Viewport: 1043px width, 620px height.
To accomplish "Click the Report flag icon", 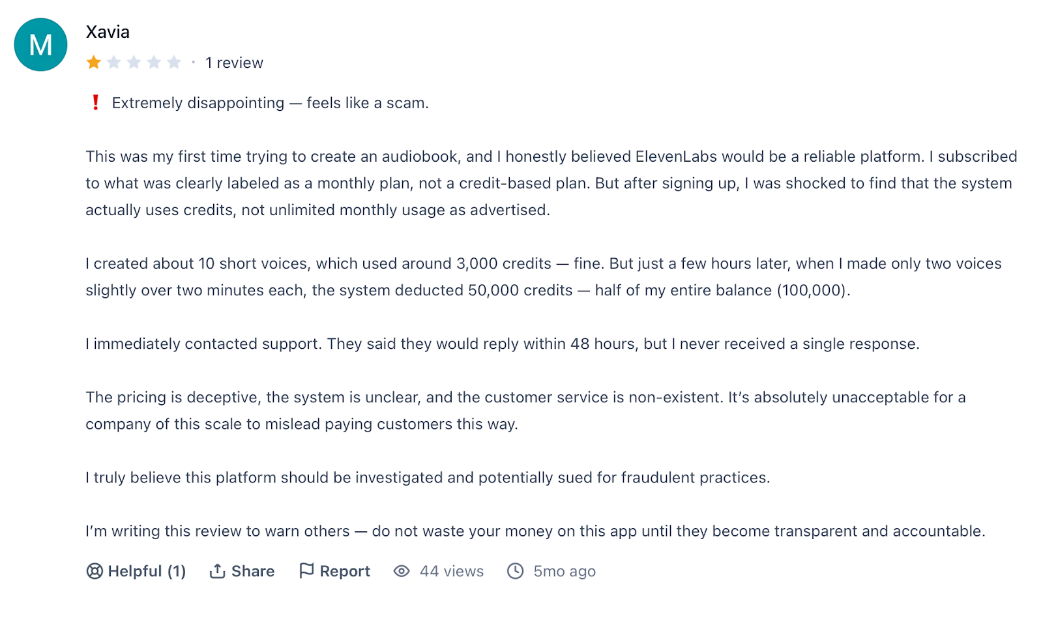I will point(306,571).
